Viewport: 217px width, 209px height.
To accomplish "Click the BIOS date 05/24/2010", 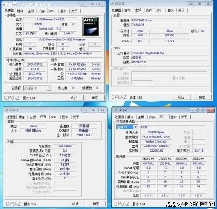I will (169, 62).
